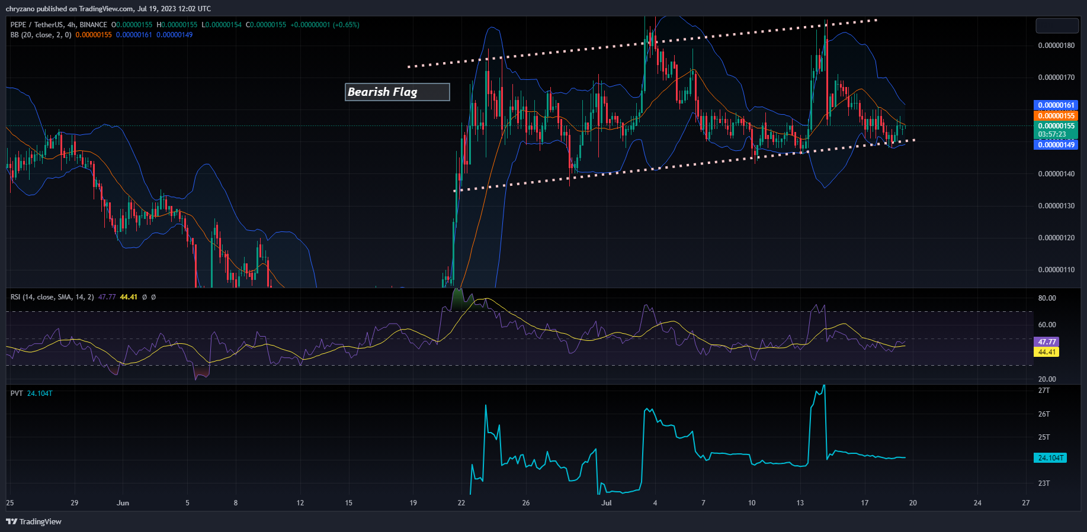The width and height of the screenshot is (1087, 532).
Task: Open the RSI (14, close, SMA, 14, 2) legend
Action: click(52, 297)
